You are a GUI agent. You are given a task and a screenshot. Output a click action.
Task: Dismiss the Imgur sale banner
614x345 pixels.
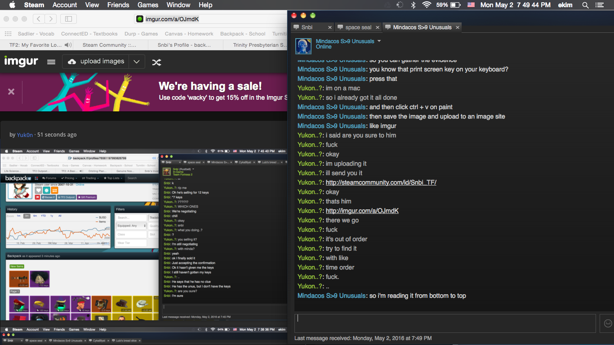[11, 91]
